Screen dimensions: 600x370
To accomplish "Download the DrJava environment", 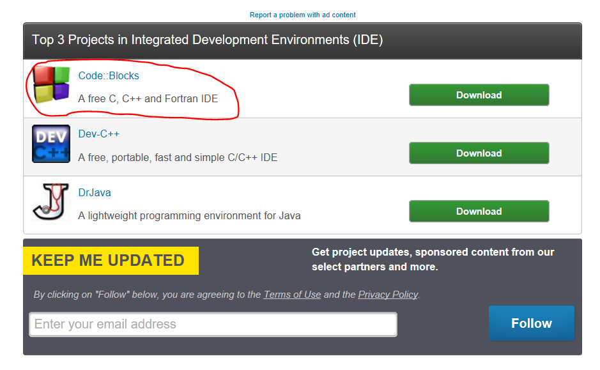I will pyautogui.click(x=479, y=212).
